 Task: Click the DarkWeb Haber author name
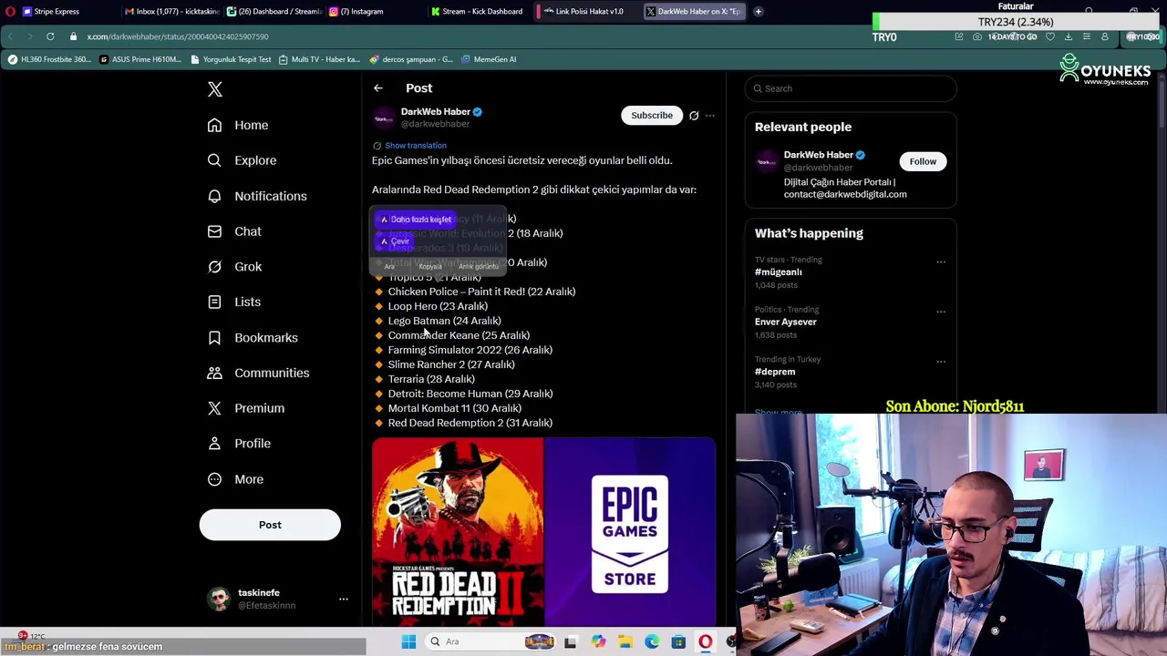click(436, 112)
